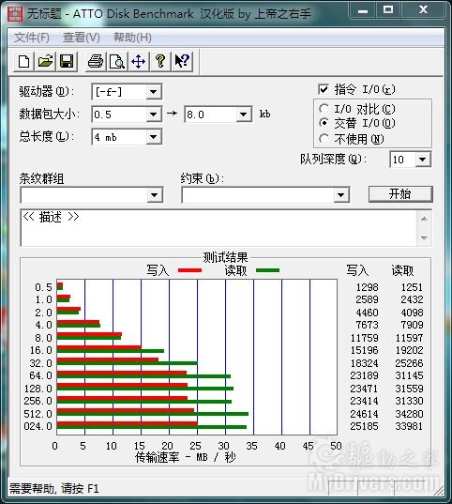
Task: Open the 8.0 ending packet size dropdown
Action: (x=244, y=115)
